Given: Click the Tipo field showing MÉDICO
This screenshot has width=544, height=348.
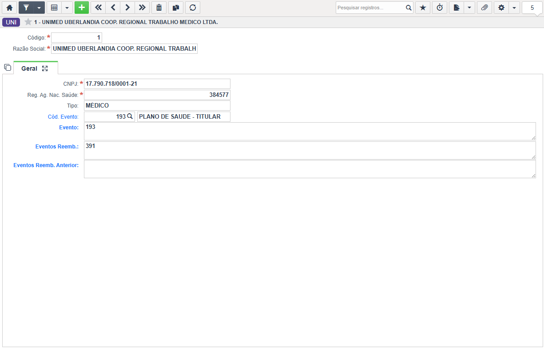Looking at the screenshot, I should point(157,105).
